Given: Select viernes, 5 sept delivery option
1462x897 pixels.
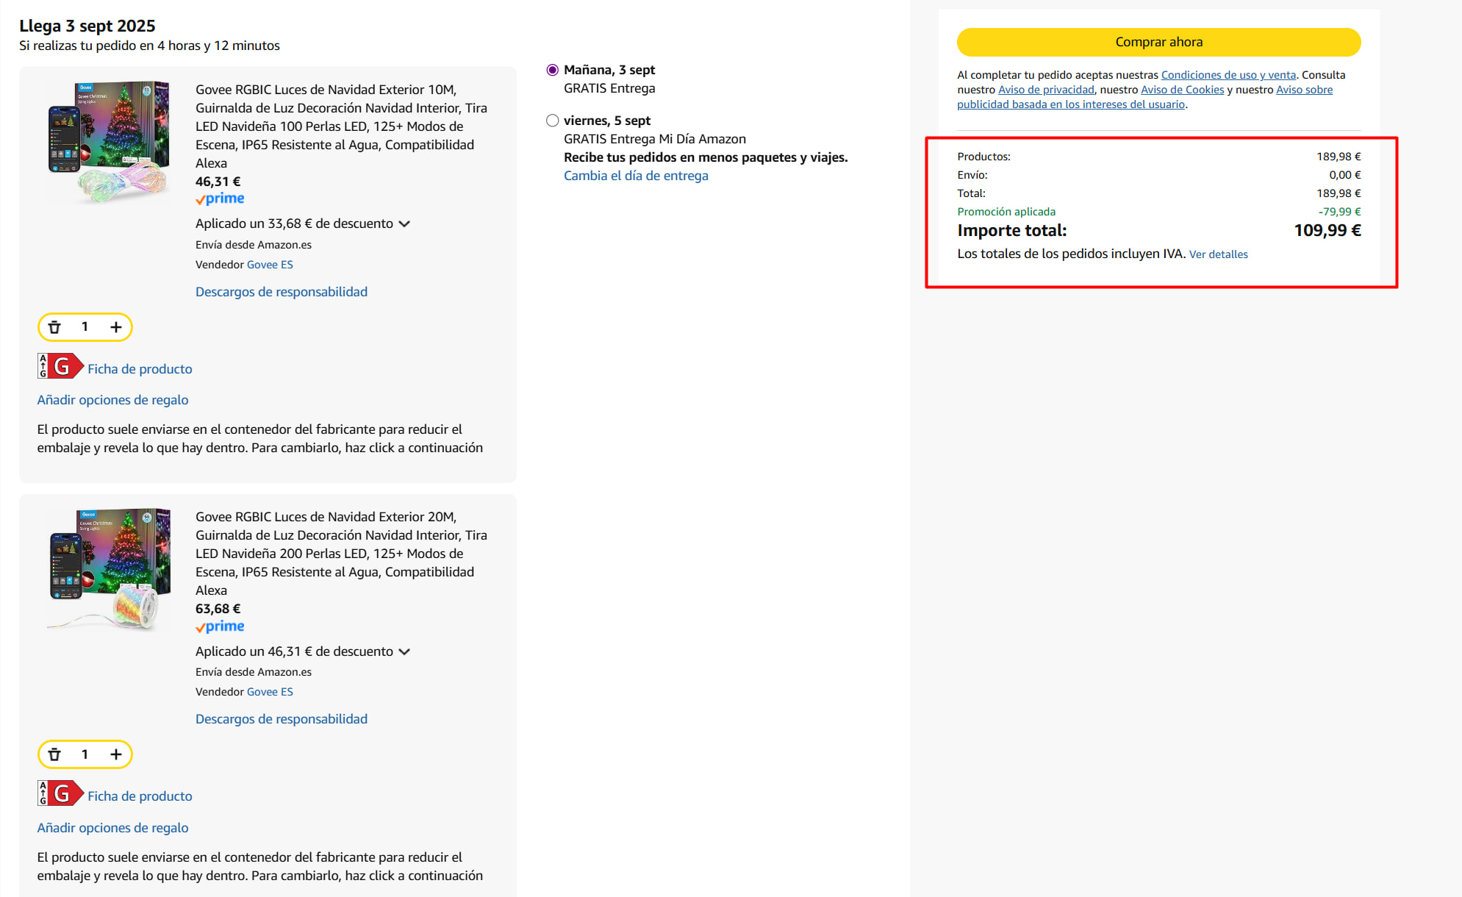Looking at the screenshot, I should click(x=553, y=121).
